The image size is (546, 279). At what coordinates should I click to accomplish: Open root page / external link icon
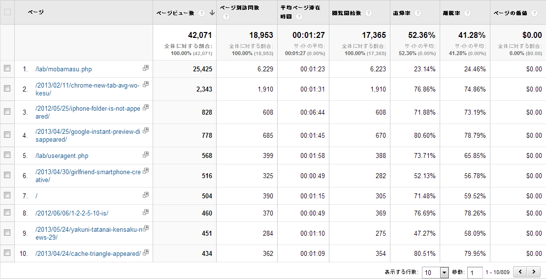146,195
